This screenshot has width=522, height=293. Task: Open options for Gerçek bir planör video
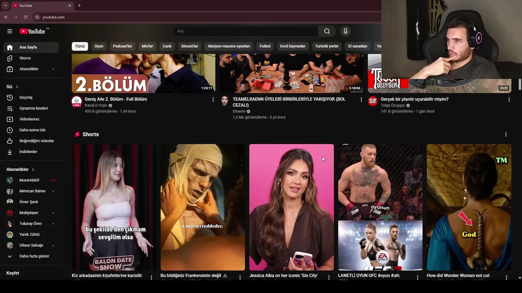[509, 100]
